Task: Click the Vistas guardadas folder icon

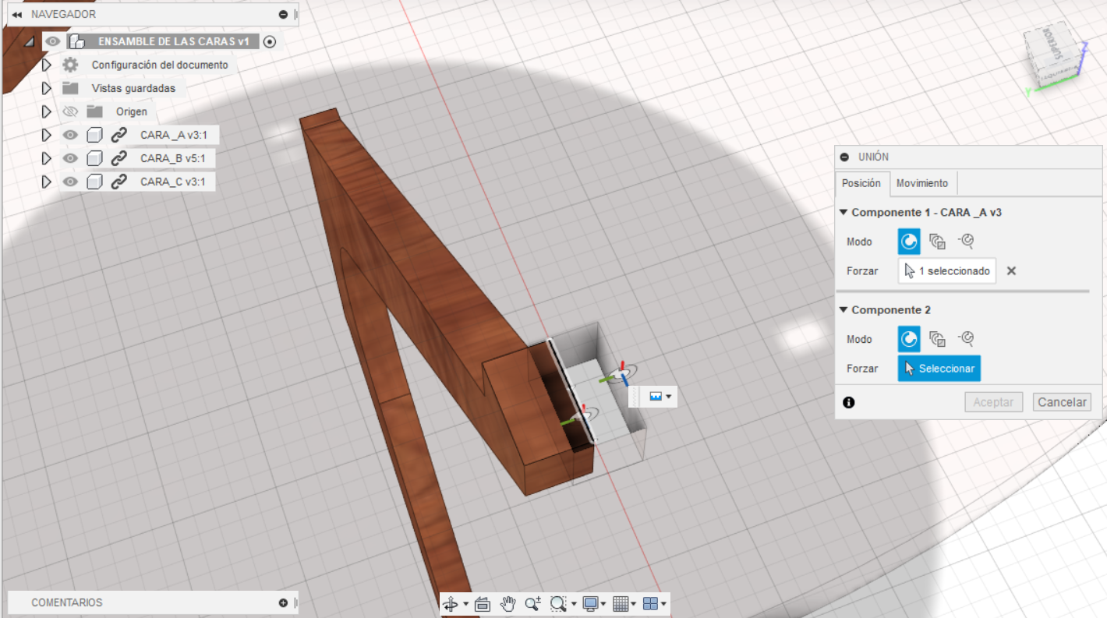Action: [70, 88]
